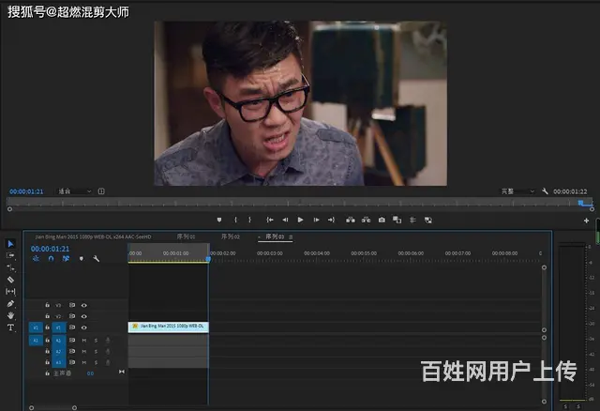Solo audio track A1

click(x=95, y=340)
